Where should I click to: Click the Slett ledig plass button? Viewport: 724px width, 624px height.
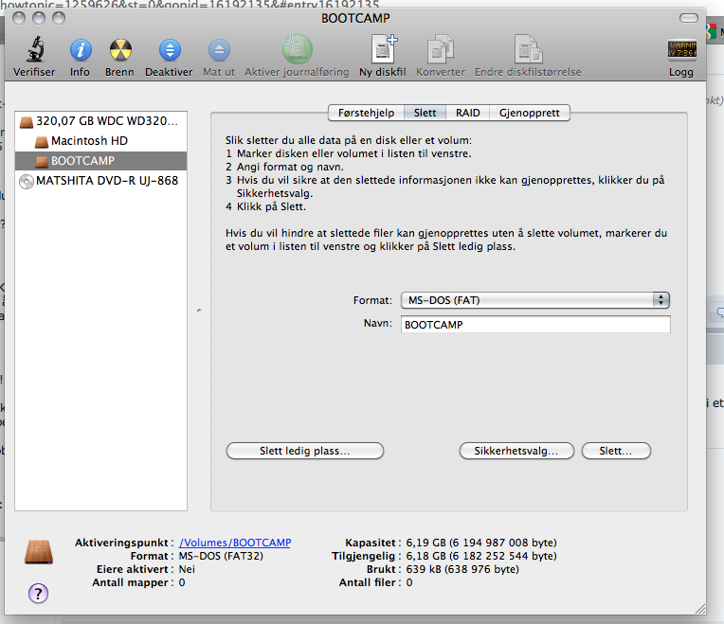tap(305, 451)
